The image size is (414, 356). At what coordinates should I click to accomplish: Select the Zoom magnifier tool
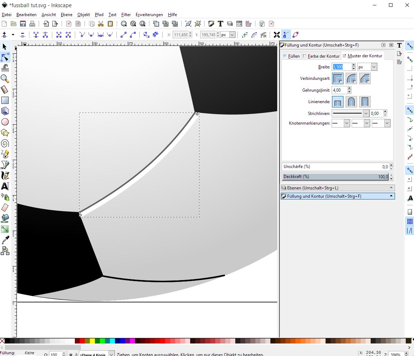[5, 78]
